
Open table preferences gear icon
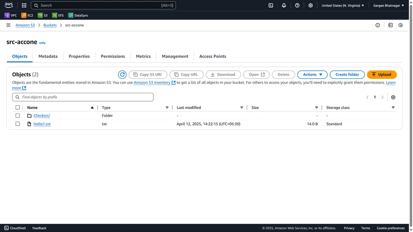393,97
